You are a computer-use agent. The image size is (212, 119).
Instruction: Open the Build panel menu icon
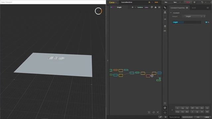point(208,8)
